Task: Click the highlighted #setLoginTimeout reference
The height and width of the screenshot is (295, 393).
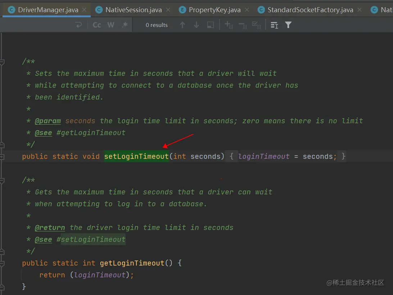Action: [x=91, y=239]
